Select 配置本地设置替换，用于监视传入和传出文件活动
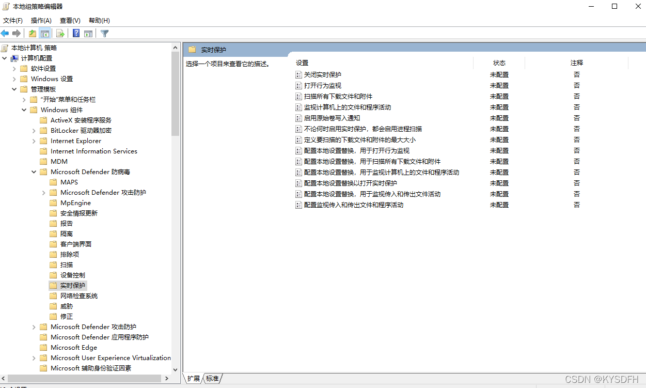 372,194
